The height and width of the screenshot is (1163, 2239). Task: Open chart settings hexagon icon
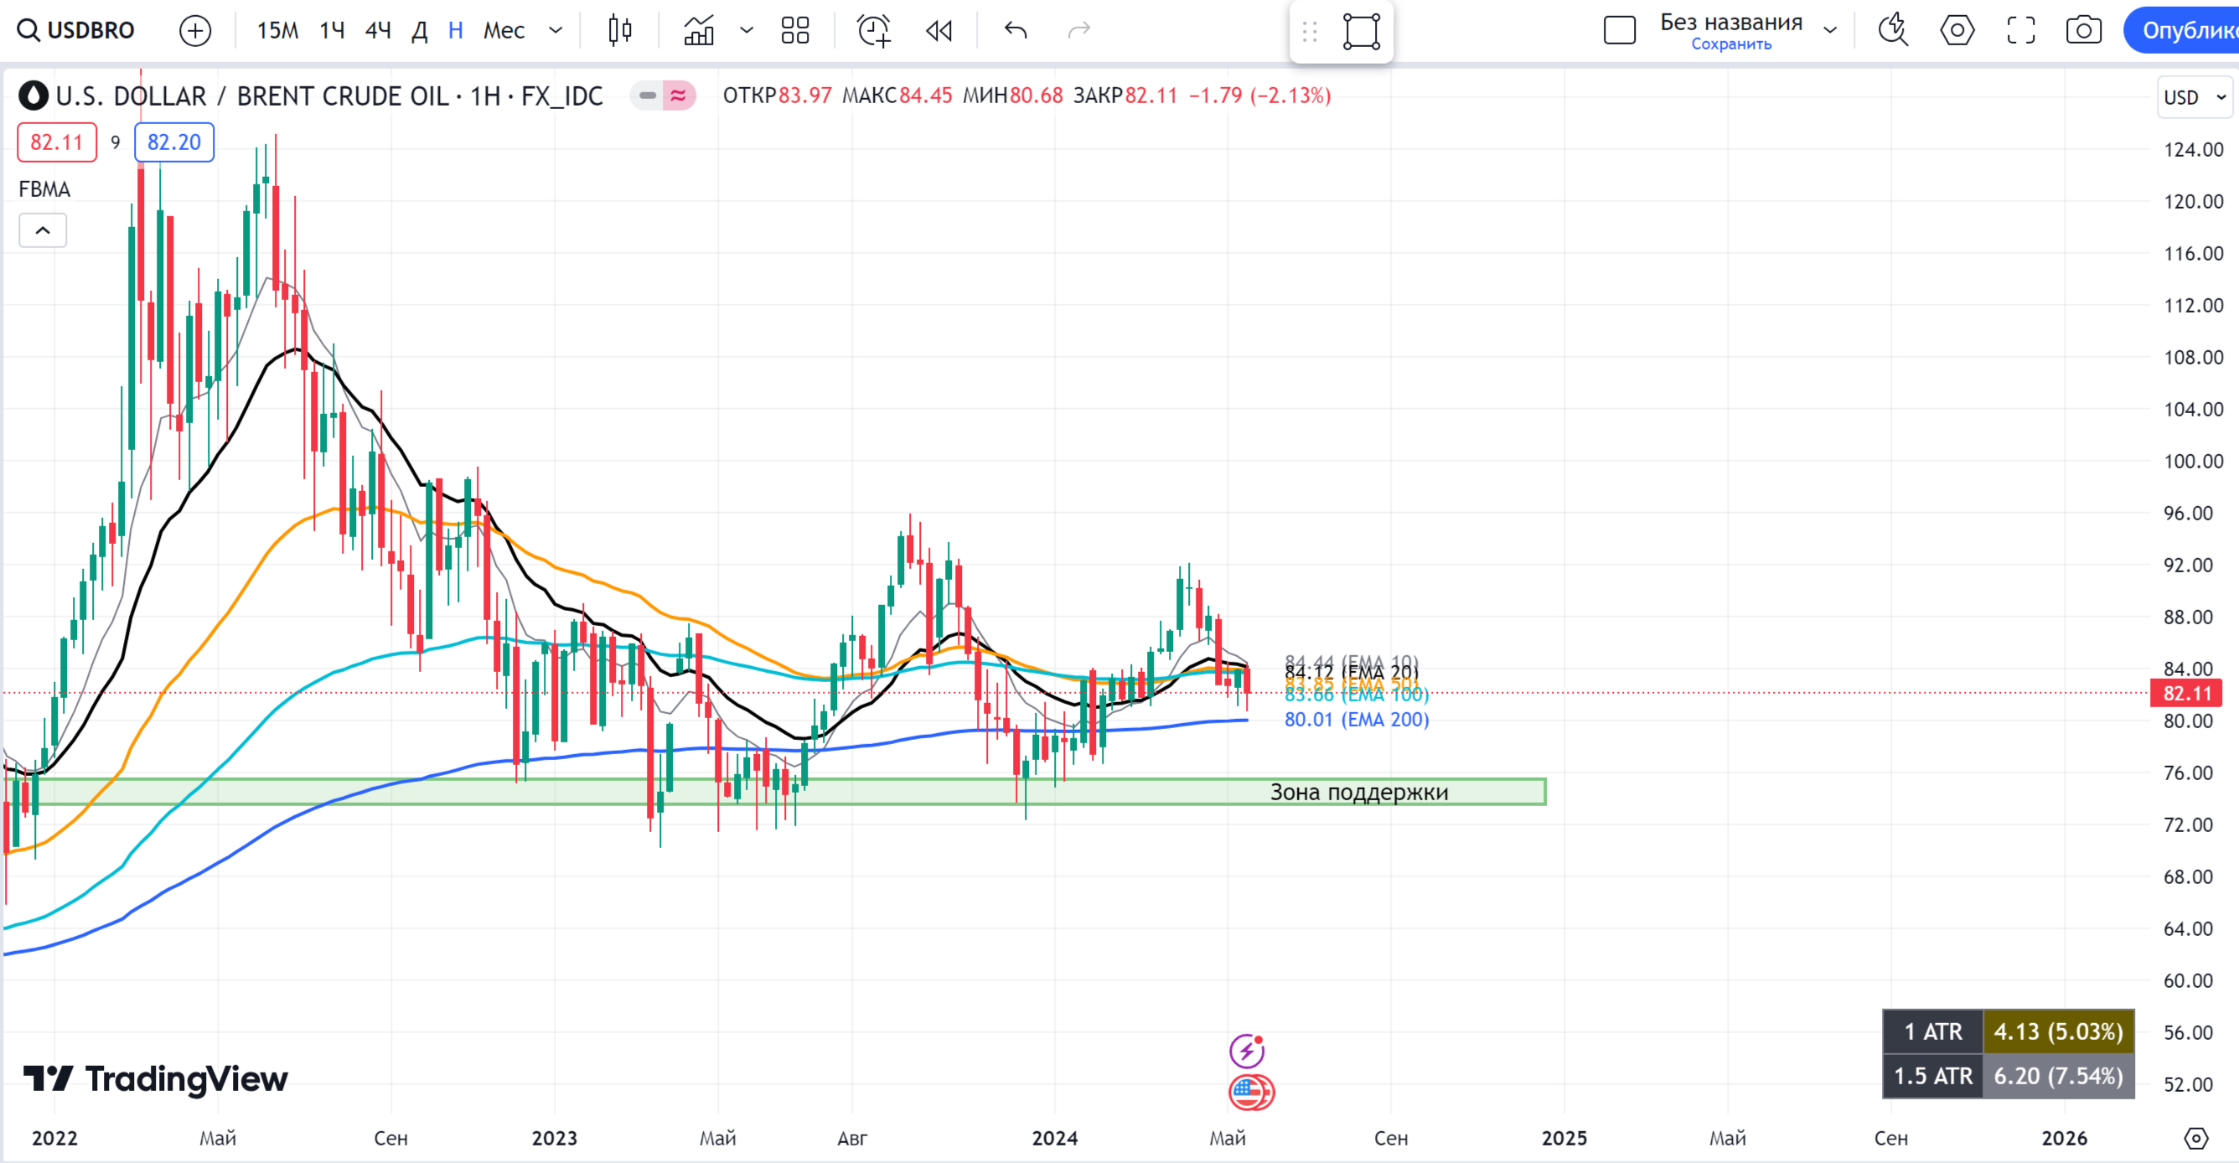click(x=1957, y=30)
